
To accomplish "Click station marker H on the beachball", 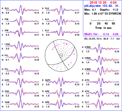I will (53, 49).
